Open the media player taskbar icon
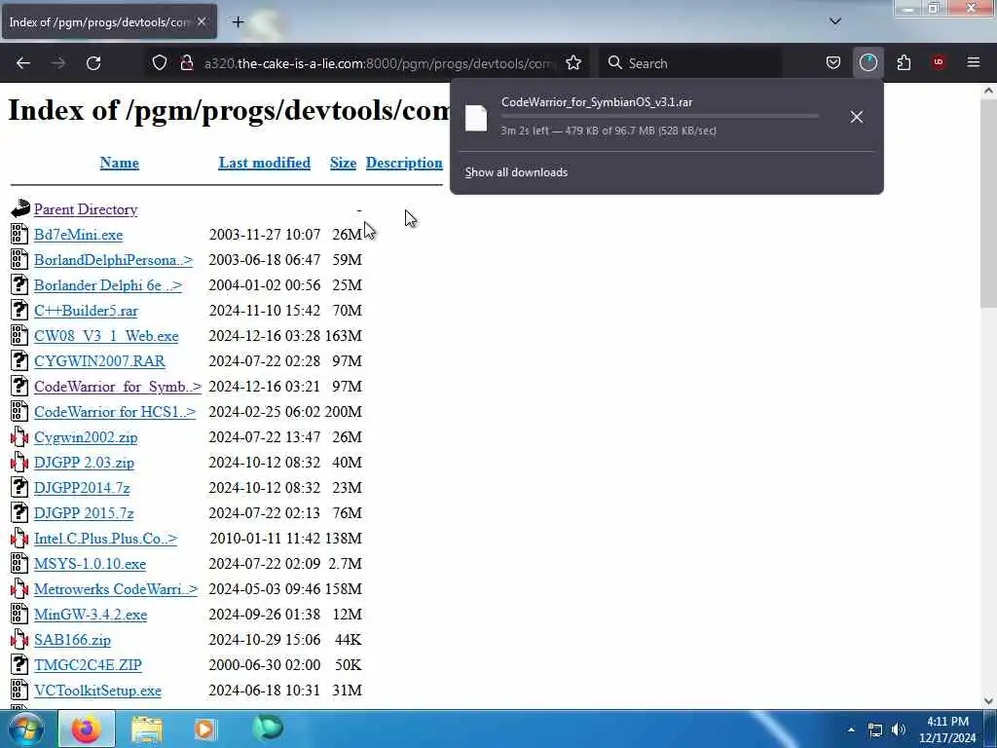The height and width of the screenshot is (748, 997). point(204,729)
